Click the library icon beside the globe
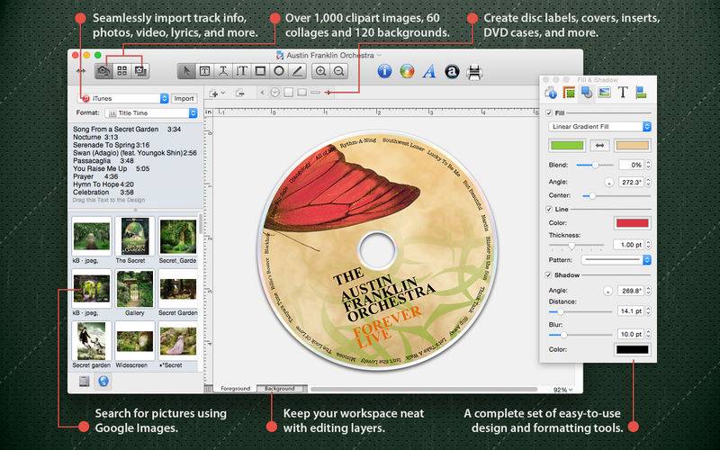The width and height of the screenshot is (720, 450). click(84, 381)
